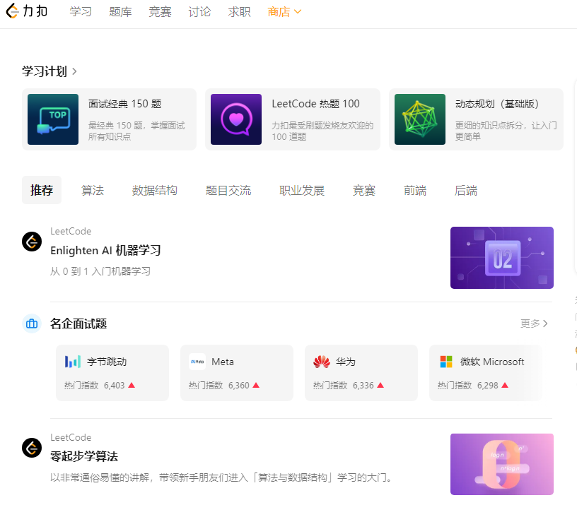The height and width of the screenshot is (505, 577).
Task: Click the chevron next to 学习计划
Action: 74,71
